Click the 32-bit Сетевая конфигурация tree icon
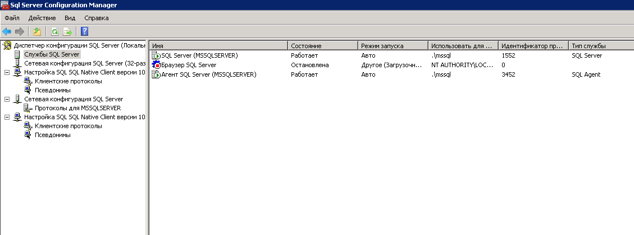 [x=17, y=63]
